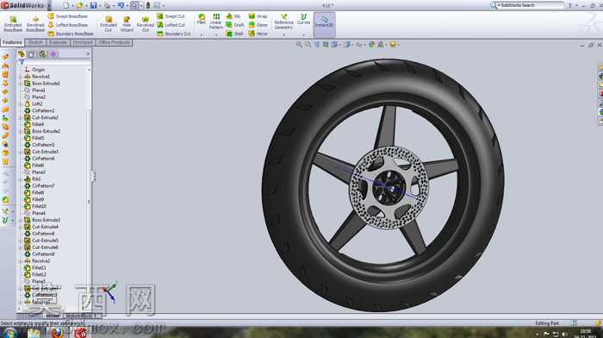
Task: Open the FeatureManager design tree tab
Action: tap(21, 54)
